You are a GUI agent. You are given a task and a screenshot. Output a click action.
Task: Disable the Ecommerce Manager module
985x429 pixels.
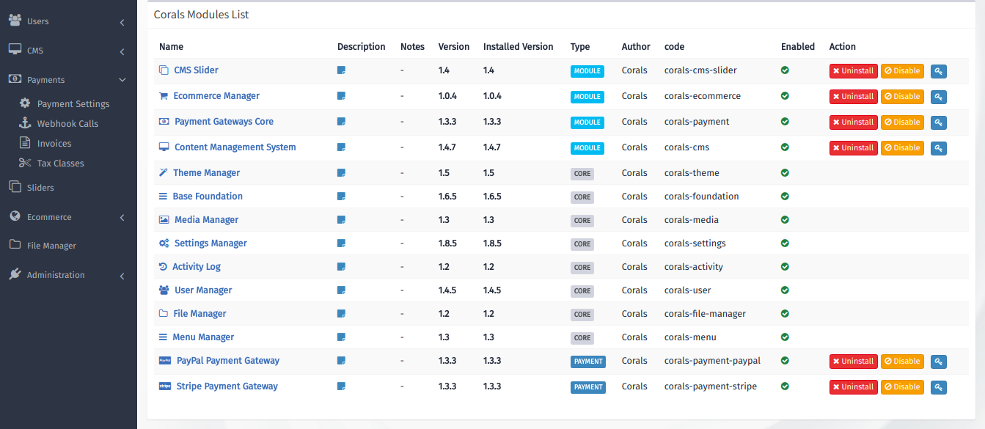902,97
